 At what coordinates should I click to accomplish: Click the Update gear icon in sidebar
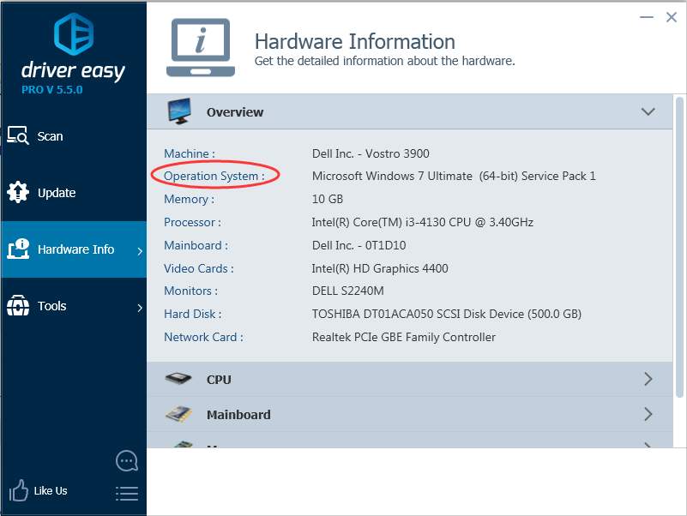click(18, 193)
